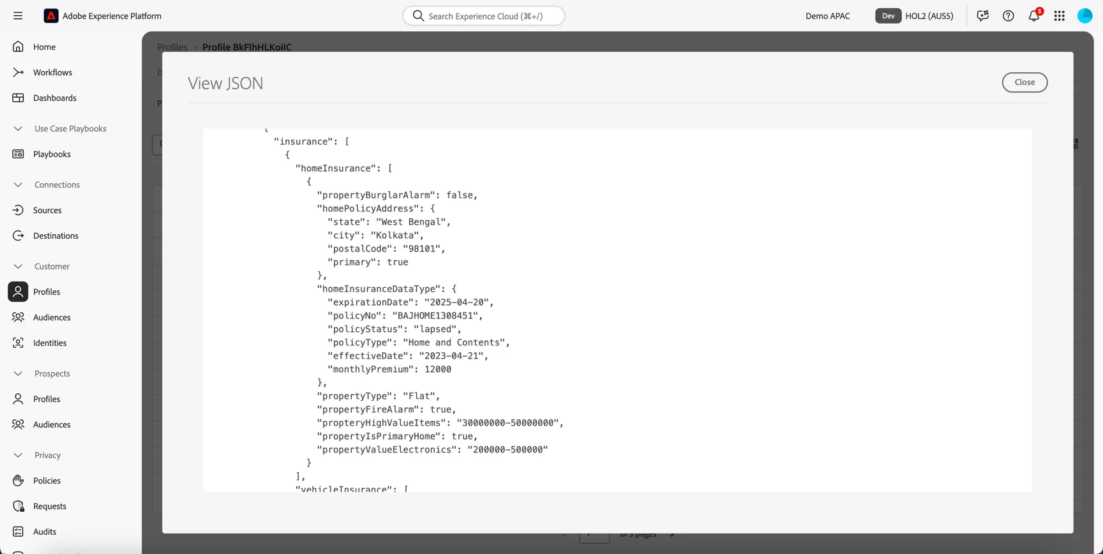Click the Dashboards icon
Screen dimensions: 1103x554
point(18,98)
